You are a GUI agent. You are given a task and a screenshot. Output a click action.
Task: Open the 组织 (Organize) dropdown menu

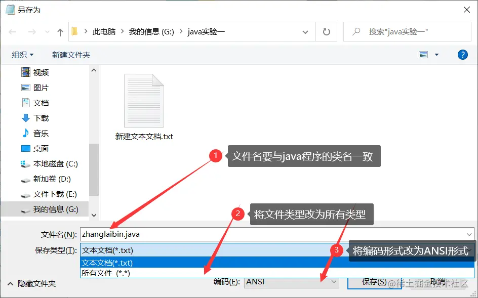(21, 54)
